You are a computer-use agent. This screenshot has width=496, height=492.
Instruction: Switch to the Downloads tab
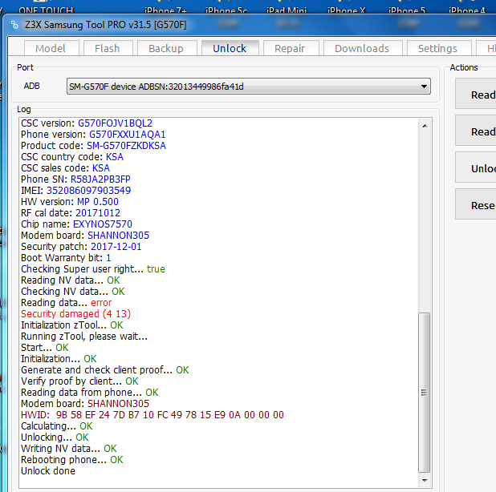pyautogui.click(x=362, y=48)
